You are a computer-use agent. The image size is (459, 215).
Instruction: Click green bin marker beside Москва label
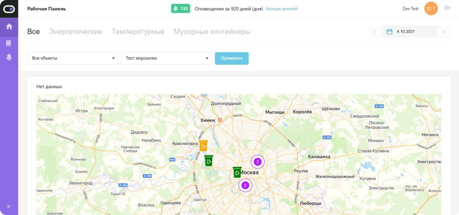pos(237,172)
